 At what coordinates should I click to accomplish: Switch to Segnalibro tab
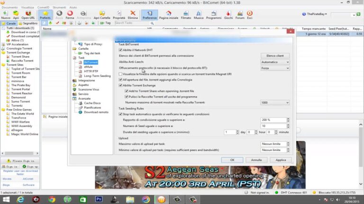pyautogui.click(x=28, y=23)
